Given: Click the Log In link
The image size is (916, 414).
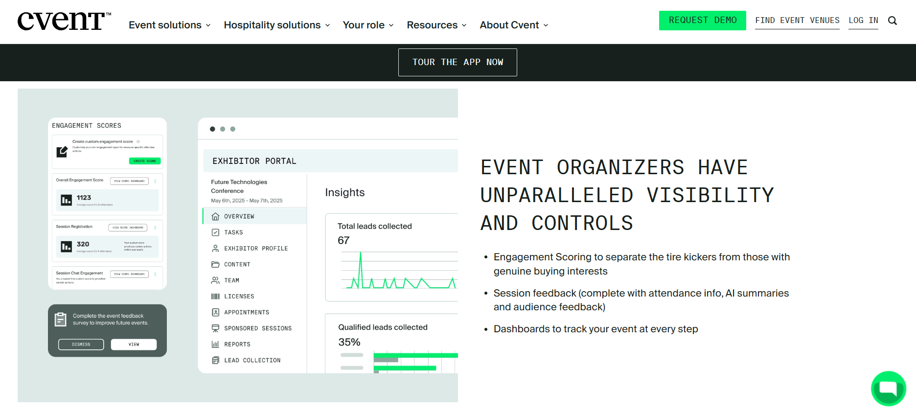Looking at the screenshot, I should coord(863,21).
